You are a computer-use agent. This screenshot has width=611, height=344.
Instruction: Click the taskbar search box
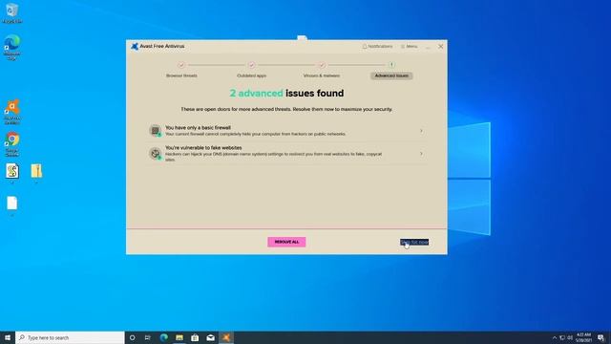(x=70, y=337)
